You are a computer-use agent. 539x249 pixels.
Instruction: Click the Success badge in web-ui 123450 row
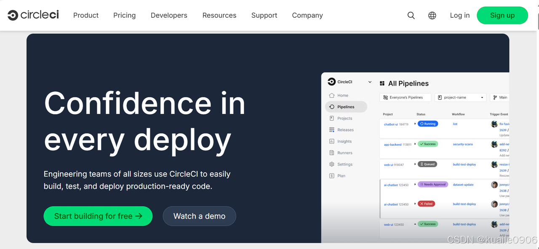pyautogui.click(x=428, y=224)
